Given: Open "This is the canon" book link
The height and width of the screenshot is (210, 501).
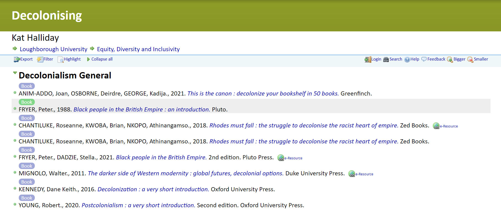Looking at the screenshot, I should 263,94.
